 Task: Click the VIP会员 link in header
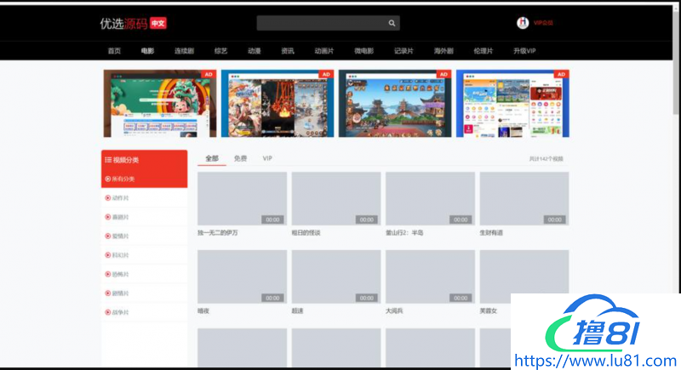click(x=543, y=24)
